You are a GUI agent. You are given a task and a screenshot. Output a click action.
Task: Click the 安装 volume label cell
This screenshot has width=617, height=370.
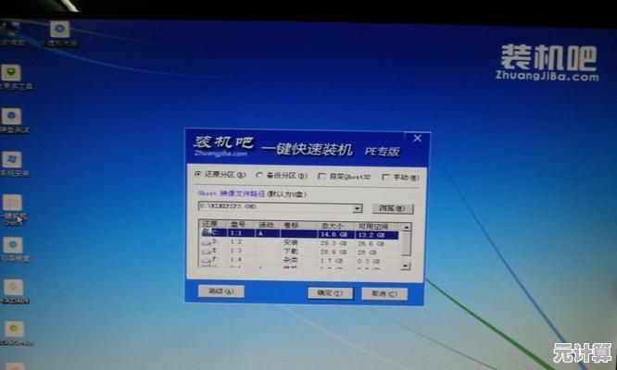click(x=290, y=242)
